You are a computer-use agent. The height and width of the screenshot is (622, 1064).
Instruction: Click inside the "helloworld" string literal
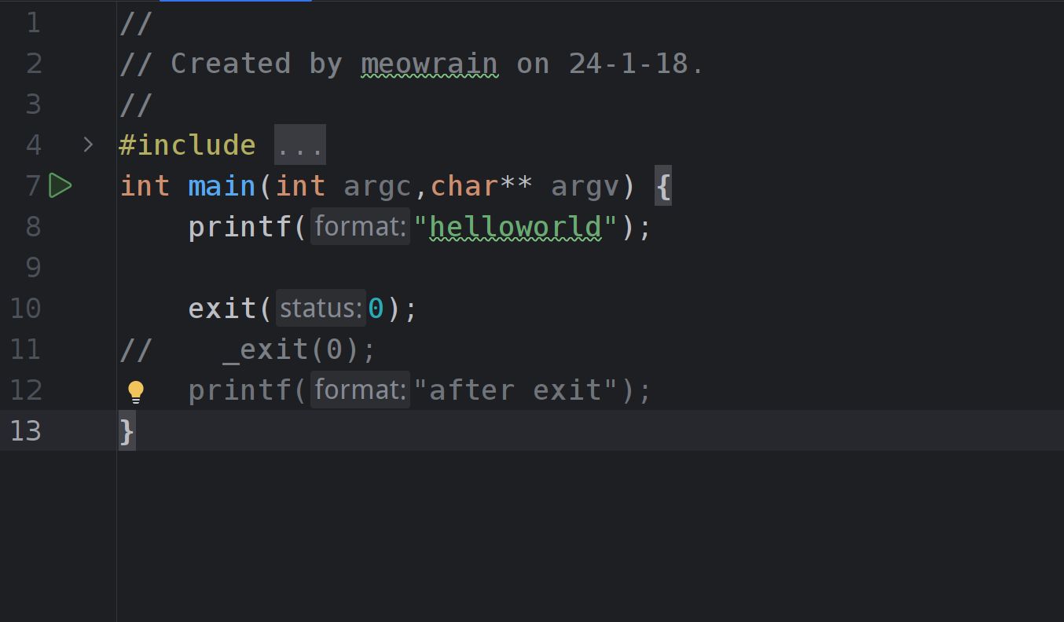coord(515,227)
